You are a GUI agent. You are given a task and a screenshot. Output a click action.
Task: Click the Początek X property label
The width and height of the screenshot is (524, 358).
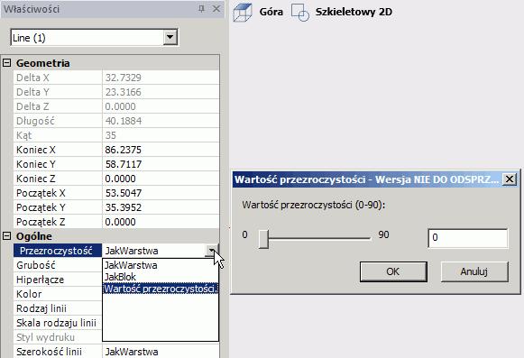[41, 193]
